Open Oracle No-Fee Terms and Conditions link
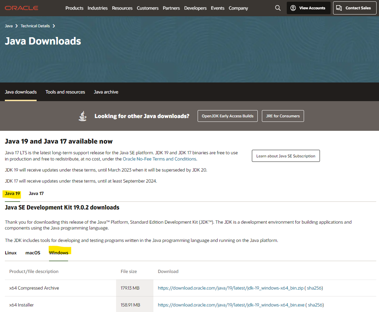The image size is (379, 312). 159,159
